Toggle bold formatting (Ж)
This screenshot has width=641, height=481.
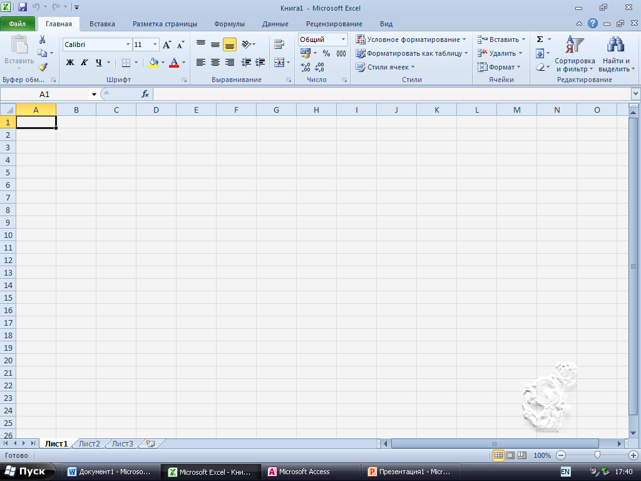[70, 62]
